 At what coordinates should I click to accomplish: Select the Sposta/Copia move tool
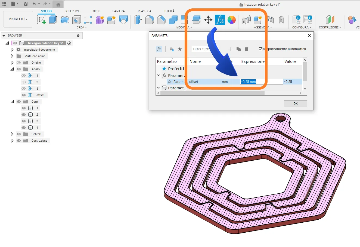pos(208,19)
